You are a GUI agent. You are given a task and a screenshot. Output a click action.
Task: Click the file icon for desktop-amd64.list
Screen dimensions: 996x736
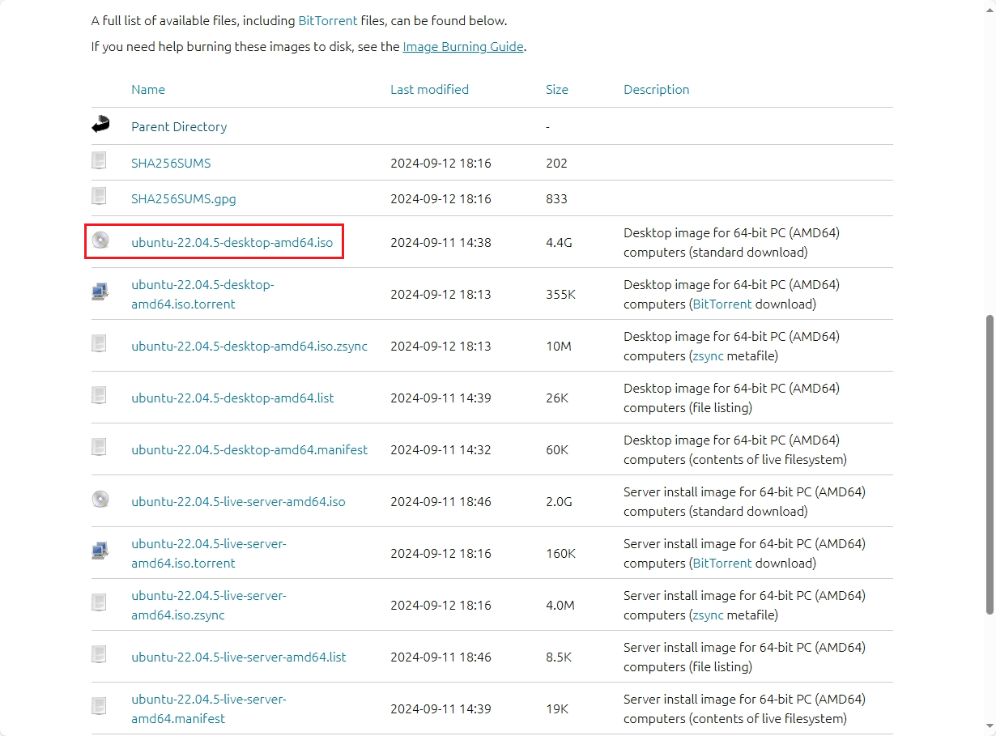[x=99, y=395]
